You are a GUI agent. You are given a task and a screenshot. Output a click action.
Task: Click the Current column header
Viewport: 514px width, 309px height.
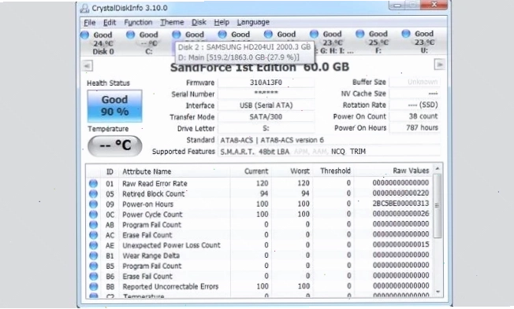tap(256, 171)
